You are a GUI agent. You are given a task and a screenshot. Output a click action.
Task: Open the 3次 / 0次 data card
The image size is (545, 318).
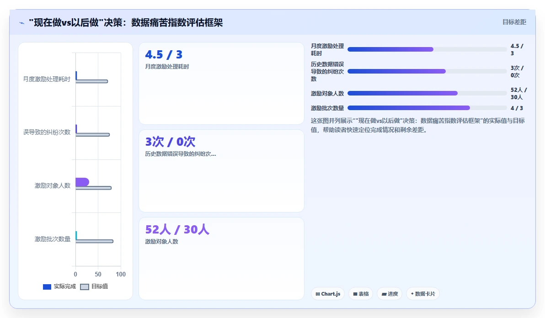[x=221, y=171]
